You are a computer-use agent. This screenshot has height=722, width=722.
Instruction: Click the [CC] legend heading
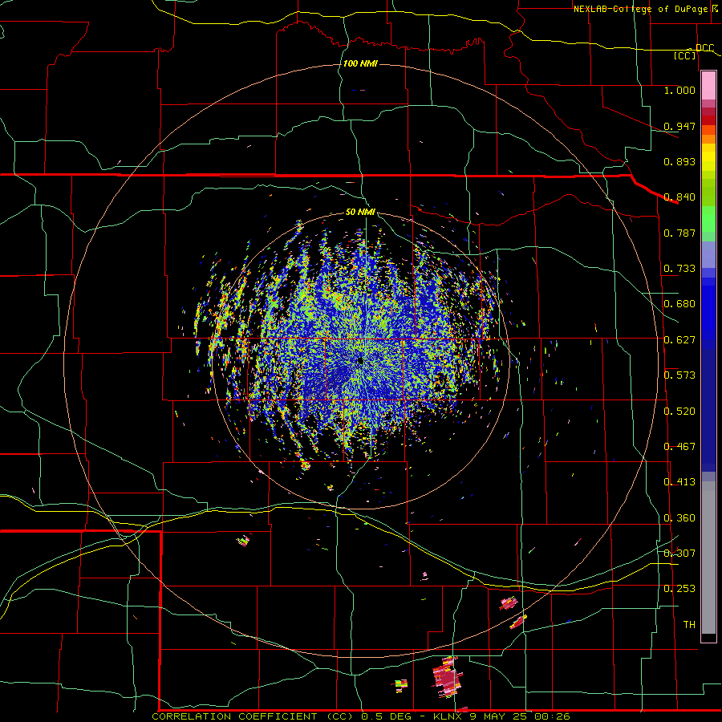coord(684,55)
